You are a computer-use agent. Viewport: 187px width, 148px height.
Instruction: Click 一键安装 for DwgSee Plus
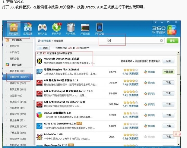pos(168,72)
